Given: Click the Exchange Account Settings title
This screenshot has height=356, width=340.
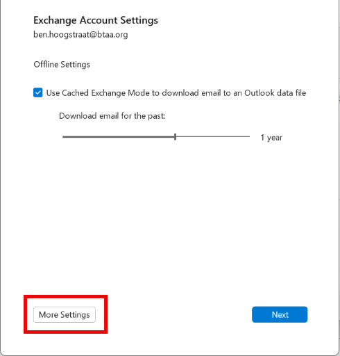Looking at the screenshot, I should (x=96, y=20).
